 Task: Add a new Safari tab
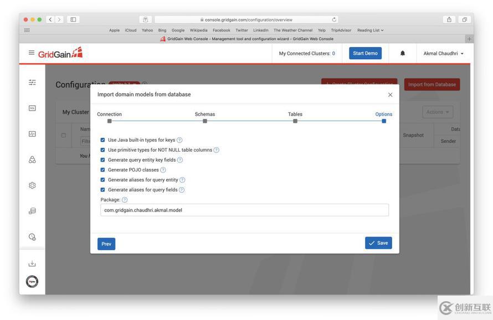point(469,39)
